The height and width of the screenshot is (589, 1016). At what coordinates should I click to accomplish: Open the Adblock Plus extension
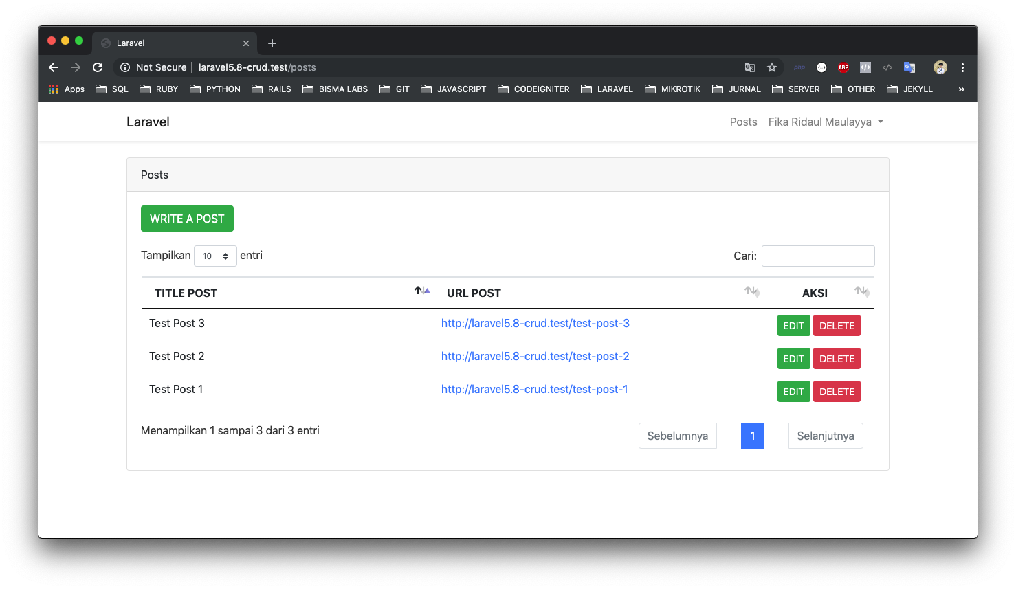click(843, 67)
